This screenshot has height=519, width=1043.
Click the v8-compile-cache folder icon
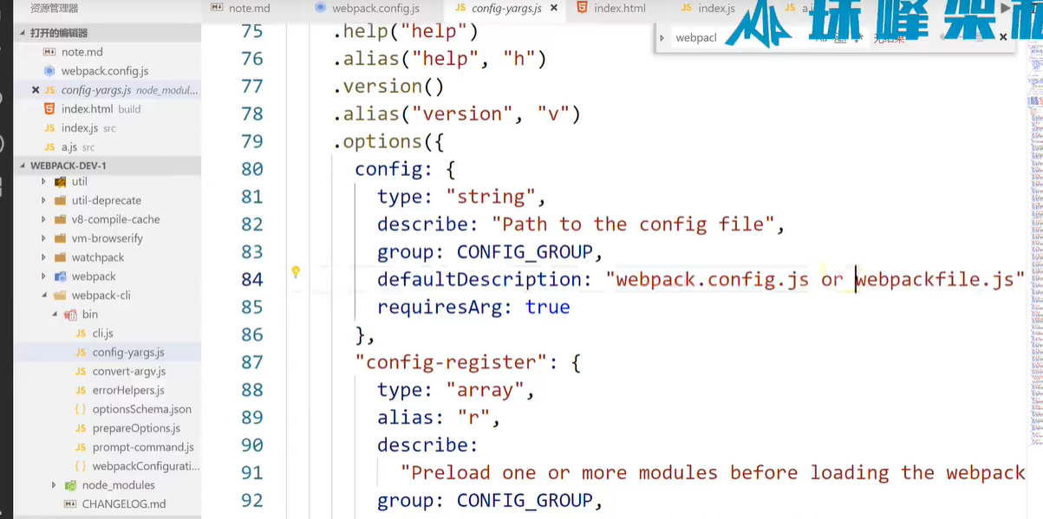[60, 219]
